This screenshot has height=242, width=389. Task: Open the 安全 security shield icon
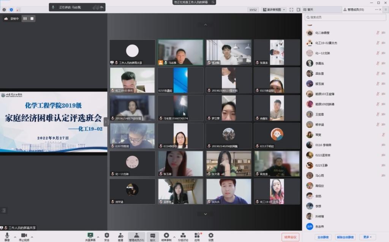pos(107,236)
